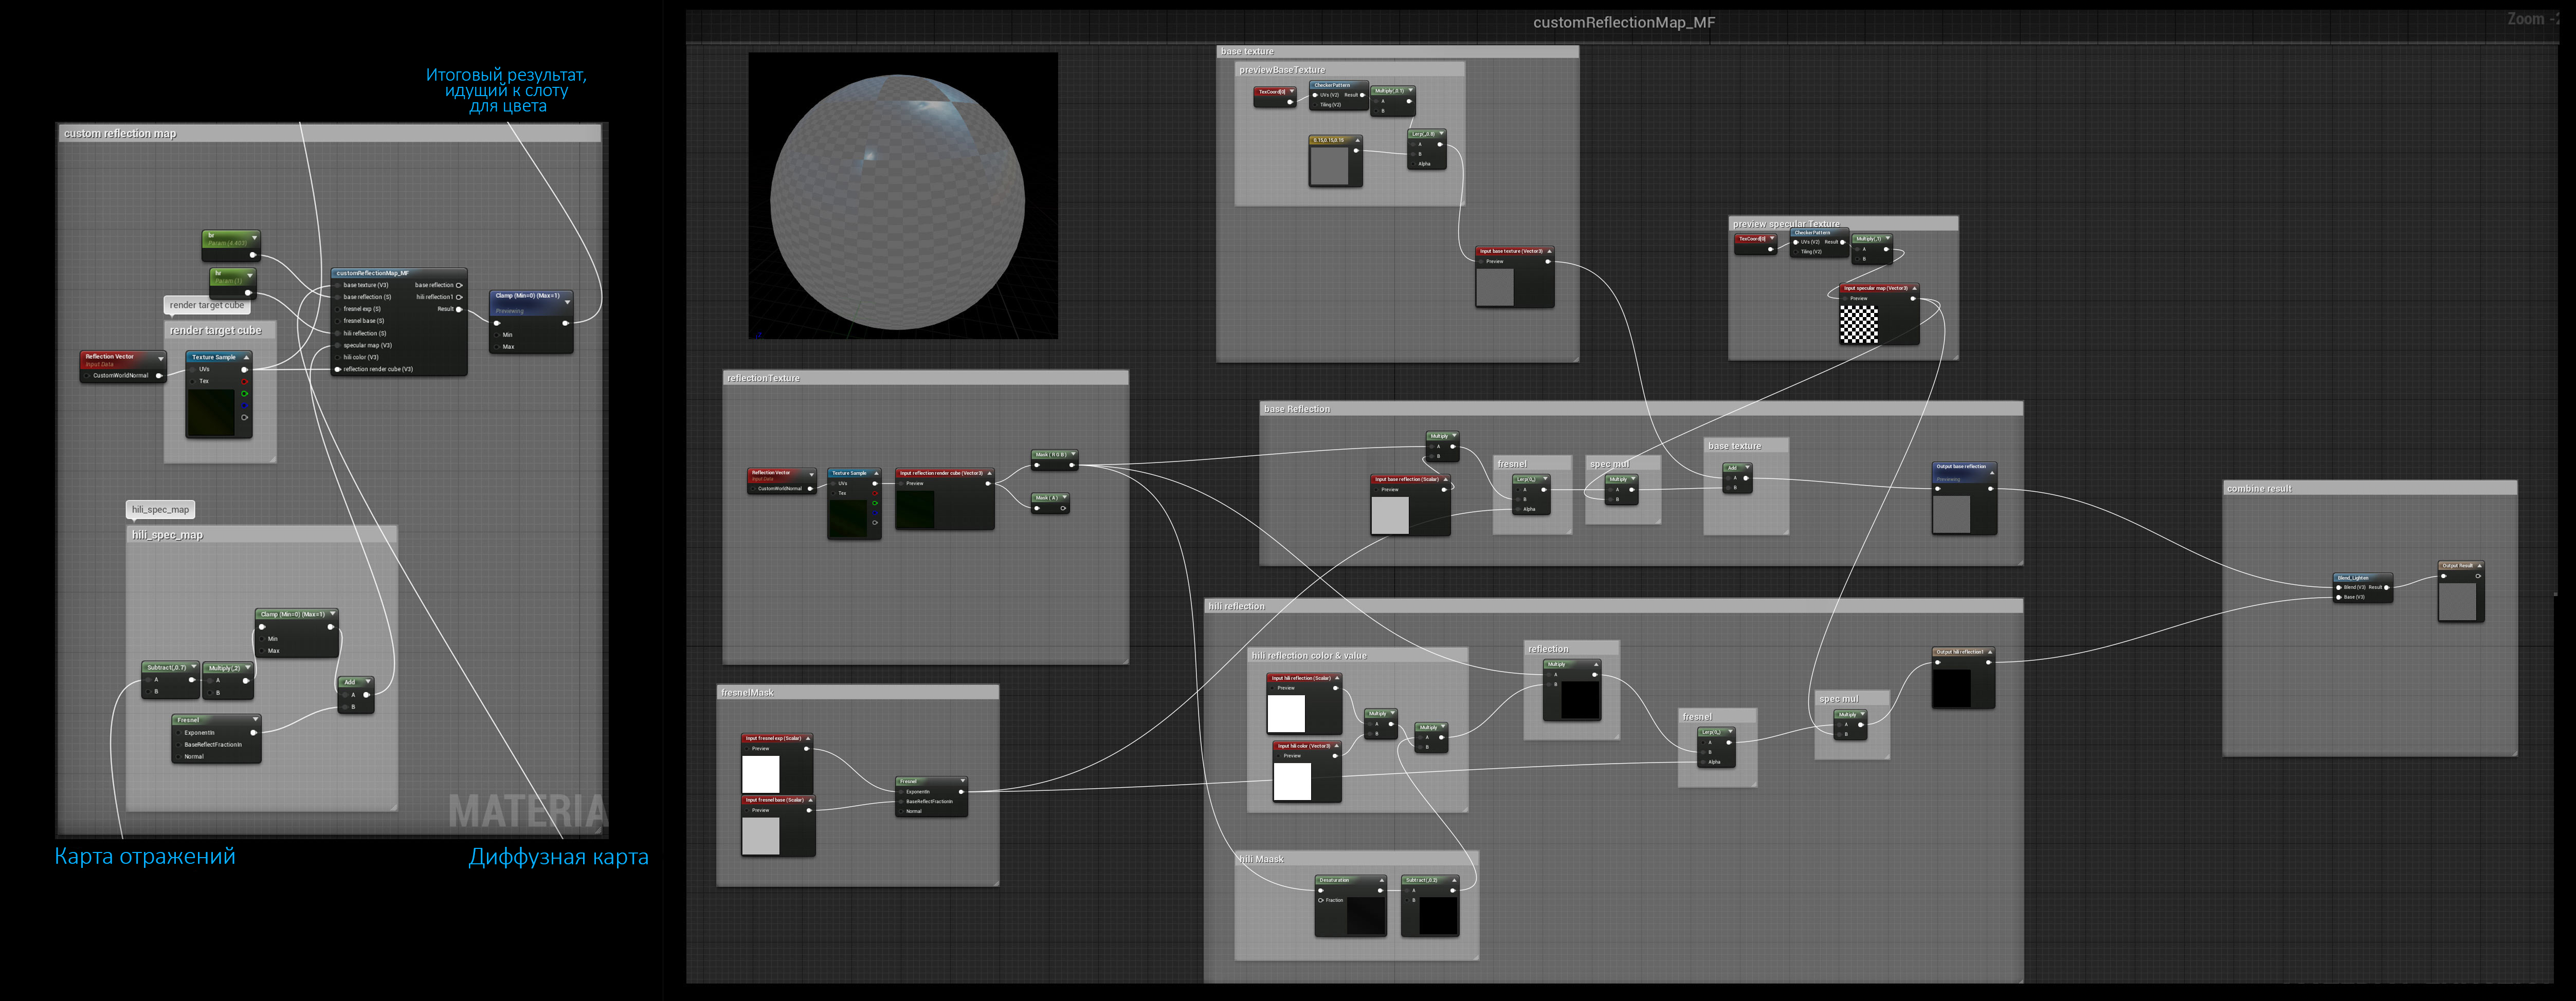Click the hili_spec_map comment header
The image size is (2576, 1001).
(x=262, y=534)
